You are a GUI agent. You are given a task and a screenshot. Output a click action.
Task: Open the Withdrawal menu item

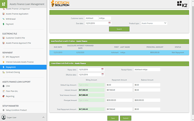[11, 19]
